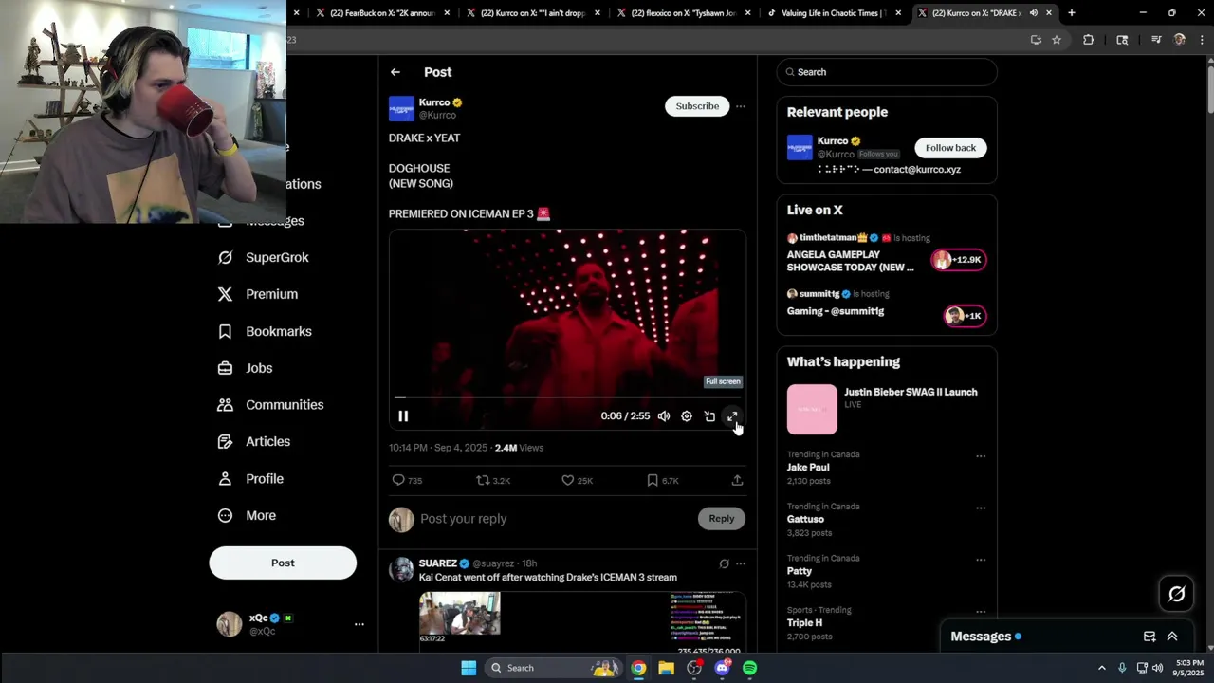Click Kurrco's avatar on the post

[401, 108]
